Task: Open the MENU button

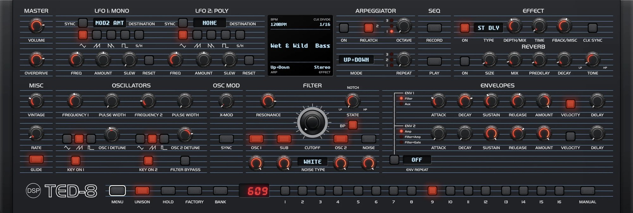Action: point(117,191)
